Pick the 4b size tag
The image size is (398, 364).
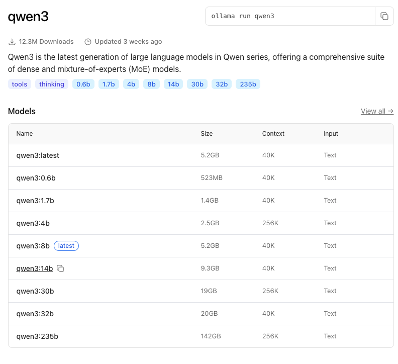pos(131,84)
